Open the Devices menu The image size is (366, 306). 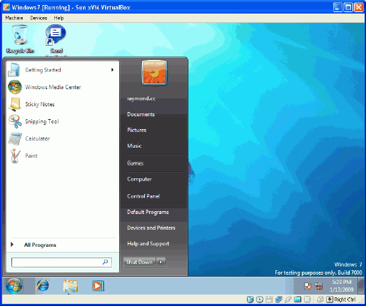pyautogui.click(x=39, y=18)
